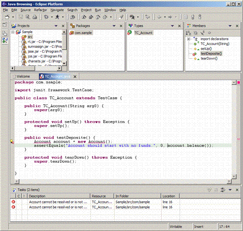The width and height of the screenshot is (243, 231).
Task: Switch to the Welcome editor tab
Action: click(23, 76)
